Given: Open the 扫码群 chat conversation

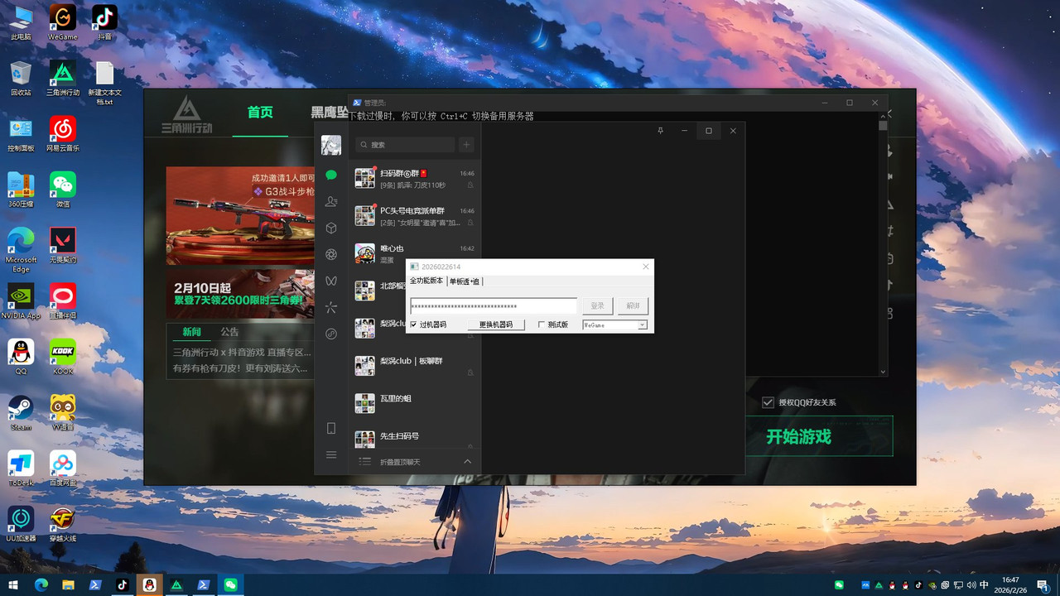Looking at the screenshot, I should tap(414, 179).
